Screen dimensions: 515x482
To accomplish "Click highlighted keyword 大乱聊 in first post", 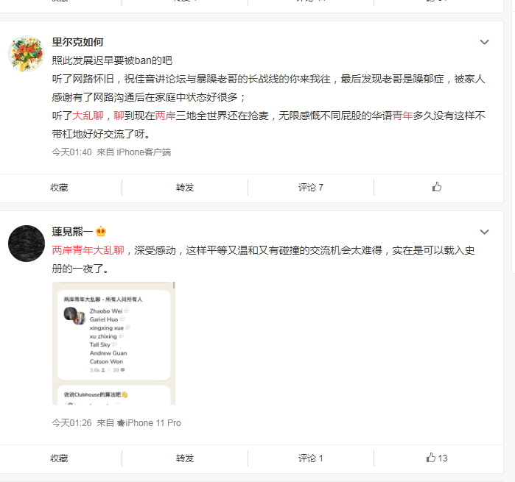I will click(x=88, y=116).
